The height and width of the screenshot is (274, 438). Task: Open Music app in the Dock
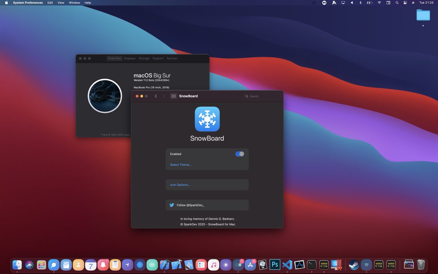[214, 265]
